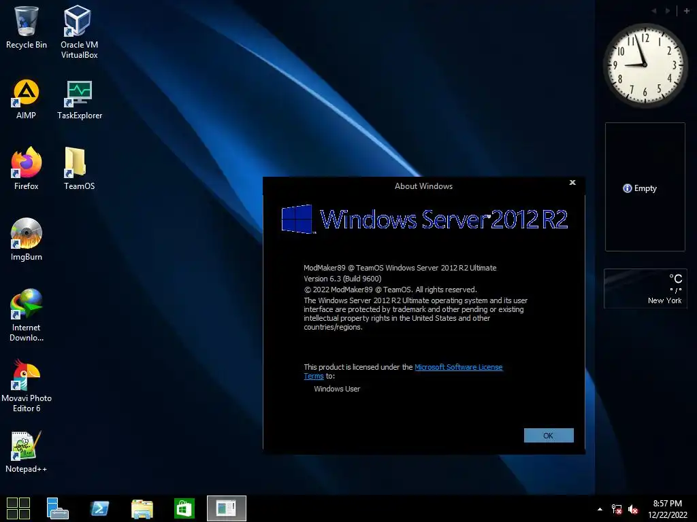Add a gadget with plus button
The height and width of the screenshot is (522, 697).
point(686,11)
